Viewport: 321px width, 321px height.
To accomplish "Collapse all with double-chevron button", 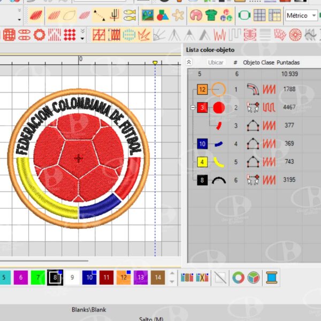I will pos(189,63).
